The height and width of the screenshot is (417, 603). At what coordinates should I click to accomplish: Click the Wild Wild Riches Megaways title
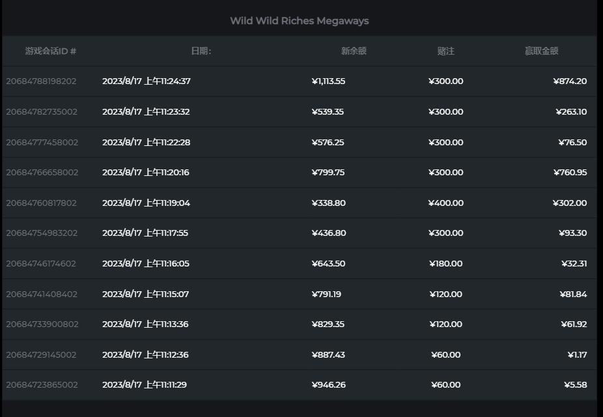(x=300, y=21)
